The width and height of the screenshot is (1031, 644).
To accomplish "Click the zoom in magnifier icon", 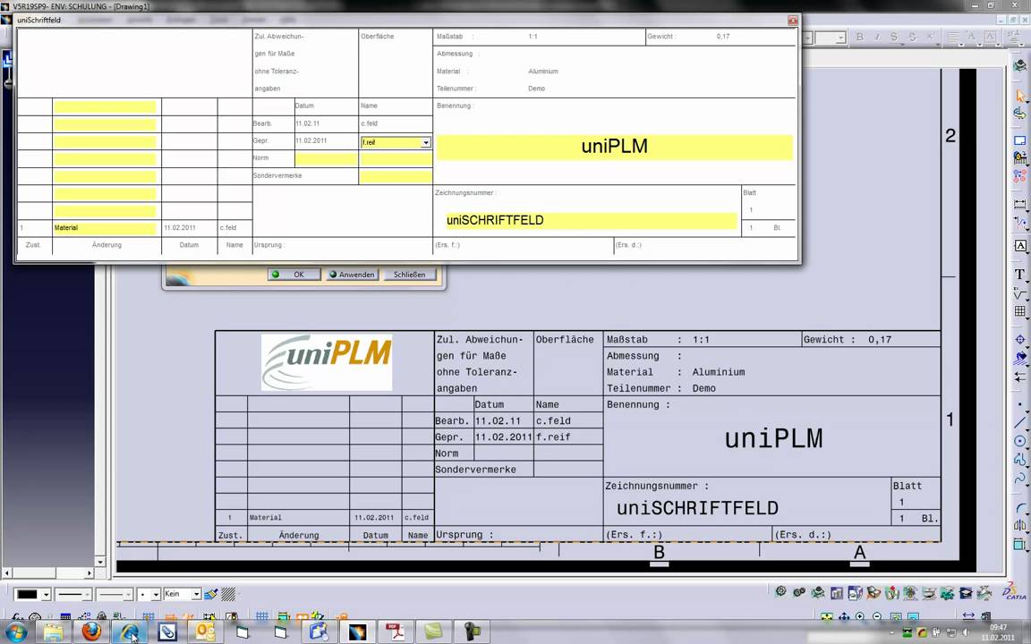I will (860, 616).
